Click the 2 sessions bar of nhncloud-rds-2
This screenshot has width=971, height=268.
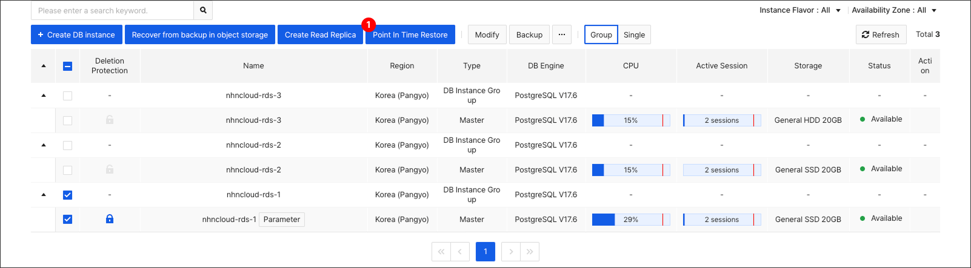pos(722,170)
